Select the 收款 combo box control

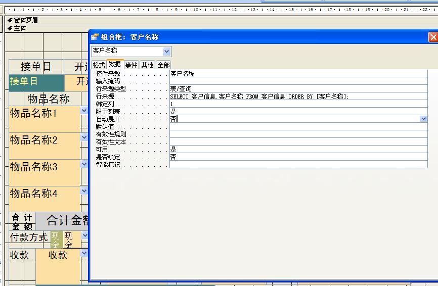58,266
